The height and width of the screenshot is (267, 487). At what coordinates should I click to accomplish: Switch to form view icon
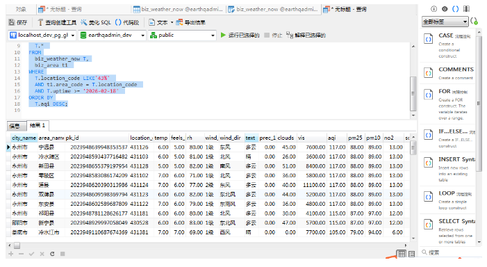tap(412, 254)
